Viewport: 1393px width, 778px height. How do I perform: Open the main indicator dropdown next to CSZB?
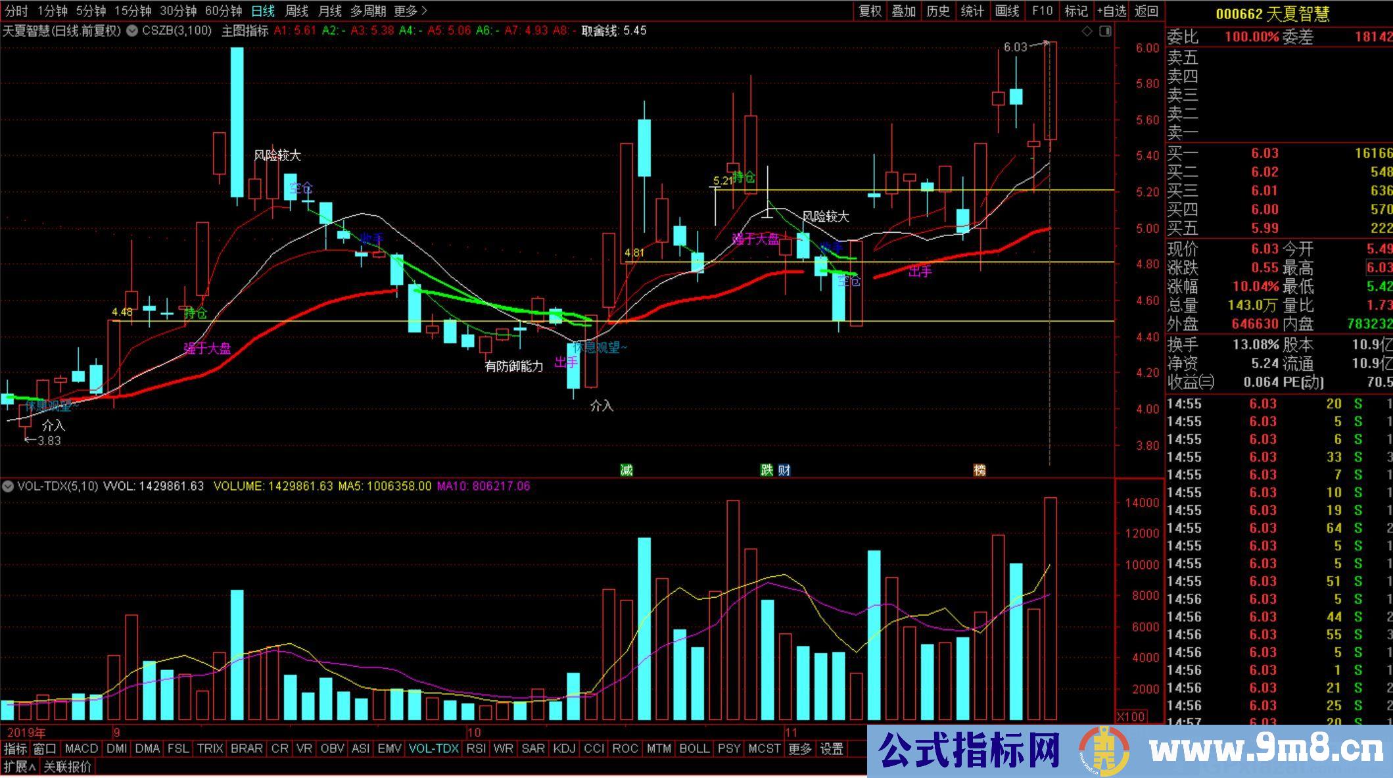pos(131,31)
